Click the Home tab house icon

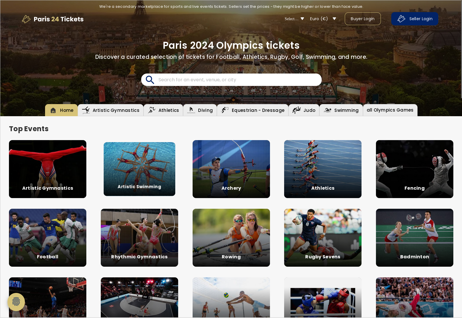[x=53, y=110]
